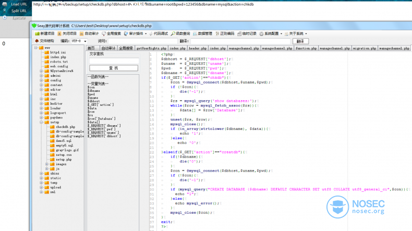Open the function.php tab
Viewport: 412px width, 231px height.
306,48
